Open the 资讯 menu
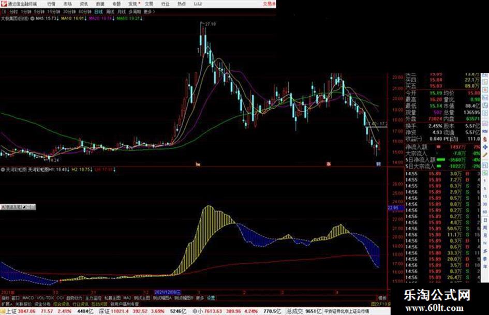 click(x=84, y=4)
